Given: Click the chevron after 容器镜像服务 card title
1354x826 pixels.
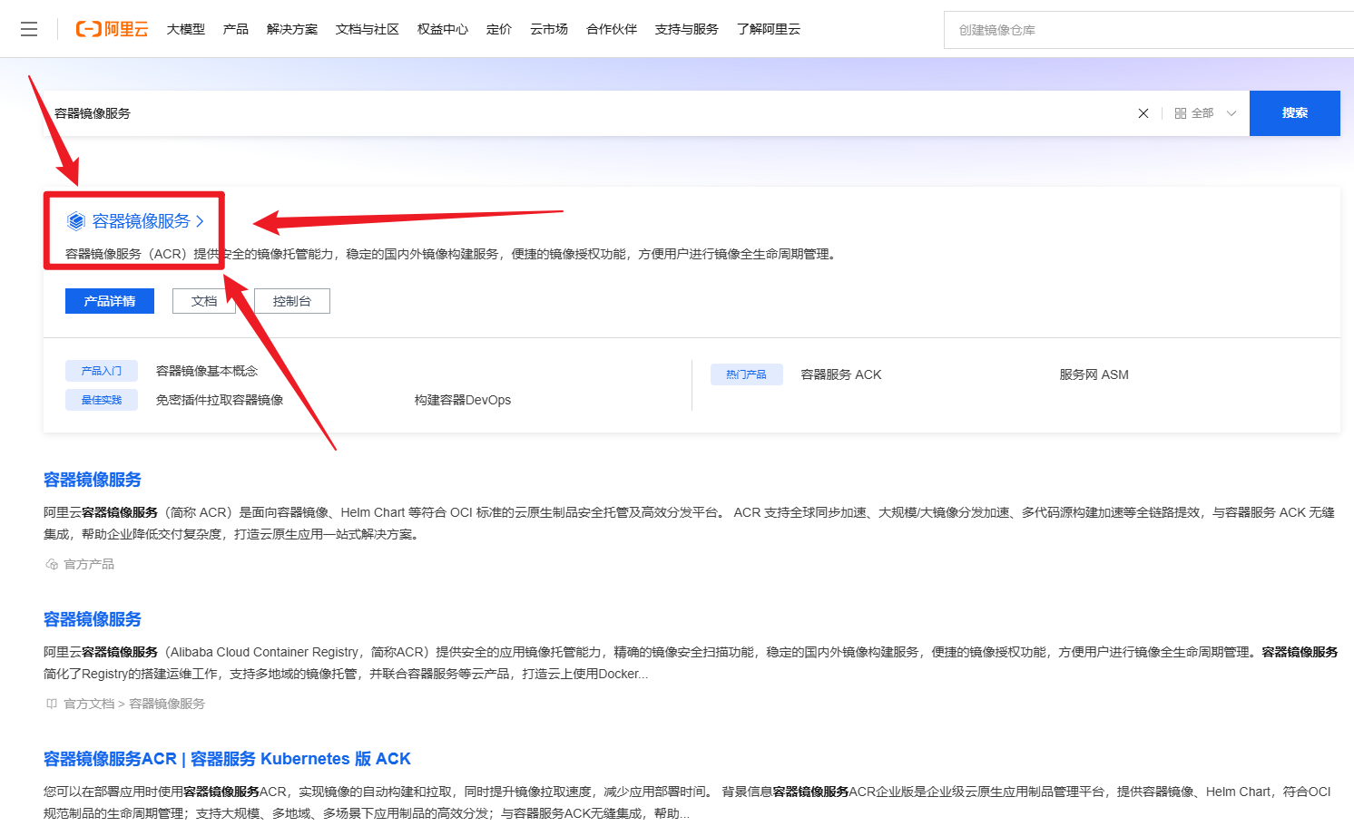Looking at the screenshot, I should click(x=201, y=221).
